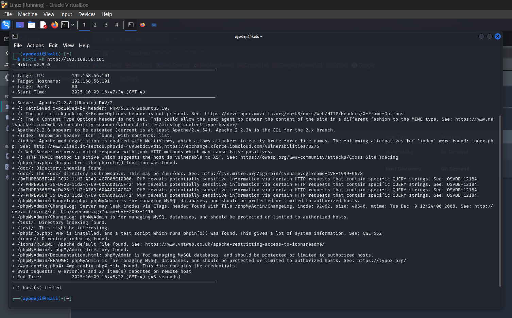This screenshot has height=318, width=512.
Task: Launch Firefox from the panel launcher
Action: pos(54,25)
